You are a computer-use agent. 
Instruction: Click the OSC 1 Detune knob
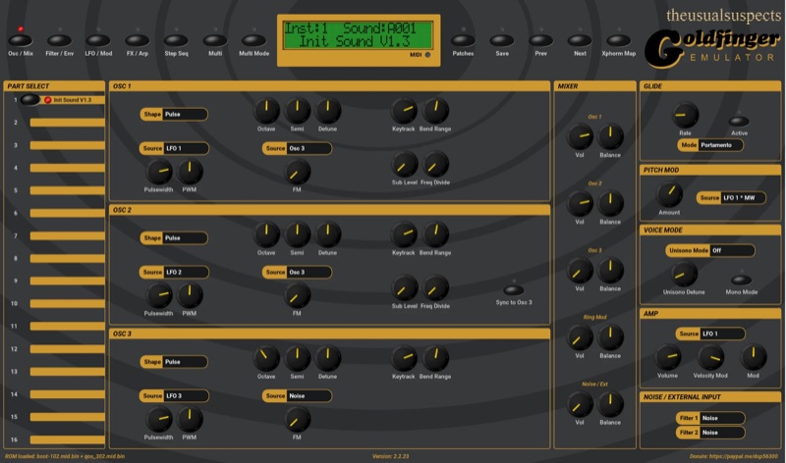pyautogui.click(x=328, y=111)
